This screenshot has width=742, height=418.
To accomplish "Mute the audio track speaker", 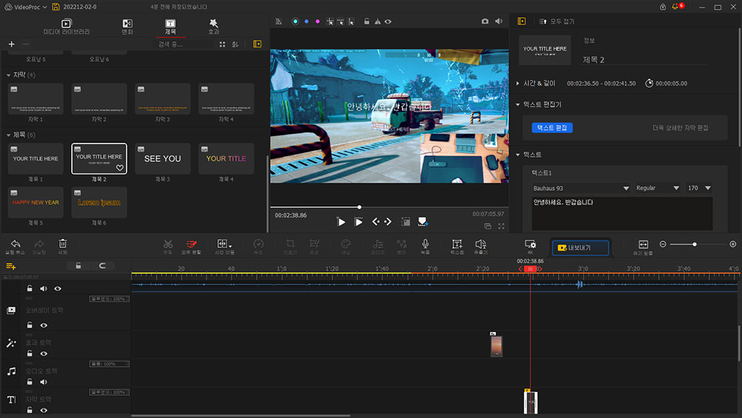I will (x=44, y=382).
